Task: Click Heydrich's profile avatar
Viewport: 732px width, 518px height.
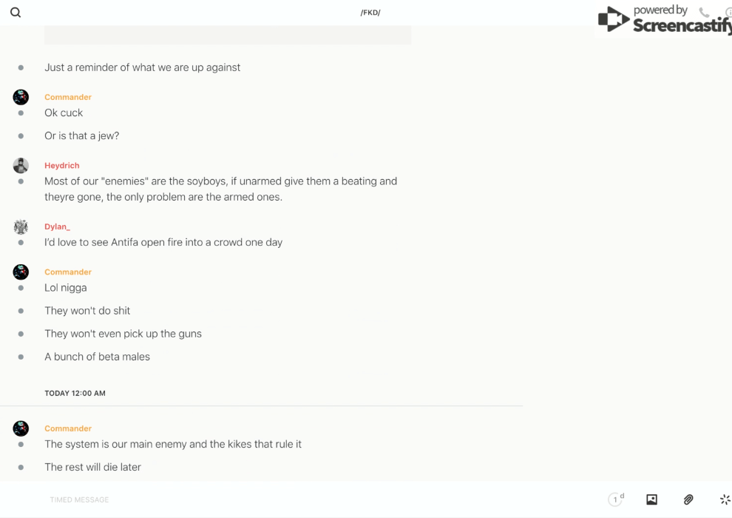Action: pyautogui.click(x=21, y=166)
